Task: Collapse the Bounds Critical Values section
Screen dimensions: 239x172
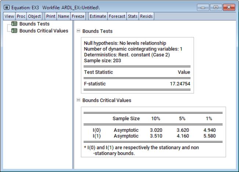Action: [78, 100]
